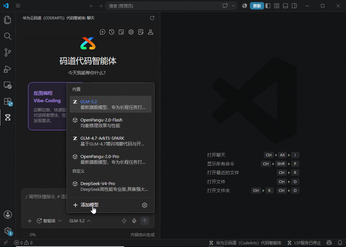Open the Run and Debug view

point(8,69)
